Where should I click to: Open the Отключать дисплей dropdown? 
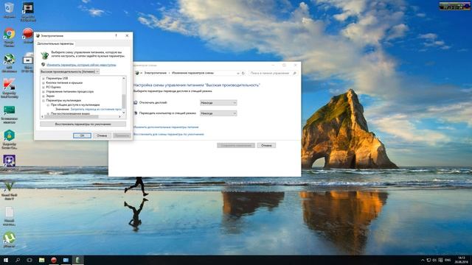[x=218, y=103]
